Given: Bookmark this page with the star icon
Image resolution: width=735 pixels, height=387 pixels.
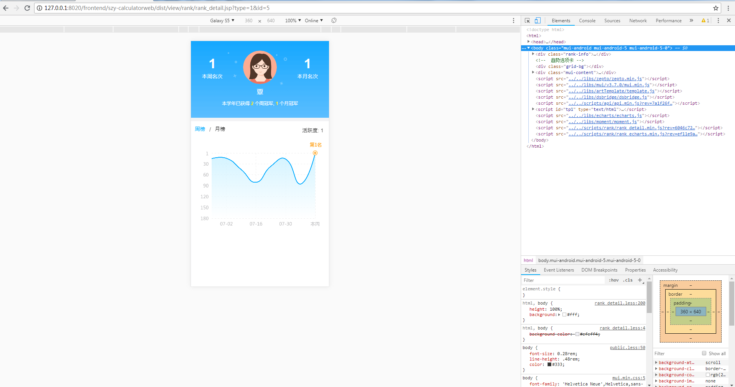Looking at the screenshot, I should point(716,8).
